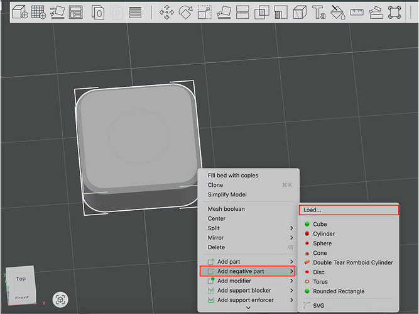Open the Text shape tool

pyautogui.click(x=318, y=13)
